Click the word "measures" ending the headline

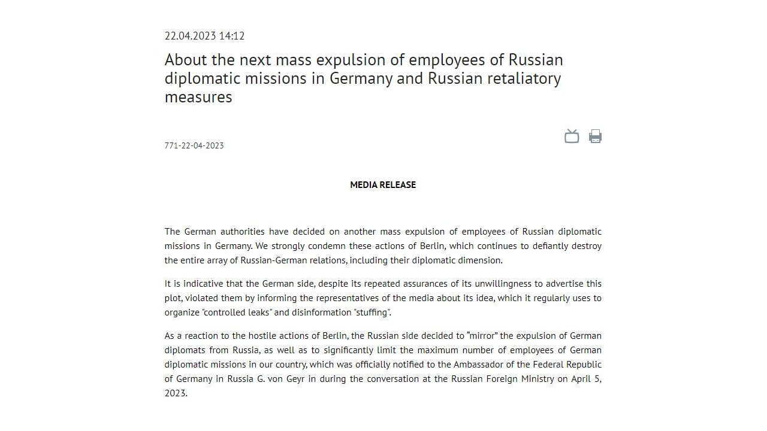pyautogui.click(x=198, y=97)
